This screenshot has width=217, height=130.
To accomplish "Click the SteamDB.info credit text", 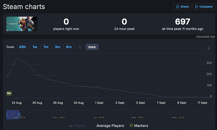I will click(x=205, y=37).
